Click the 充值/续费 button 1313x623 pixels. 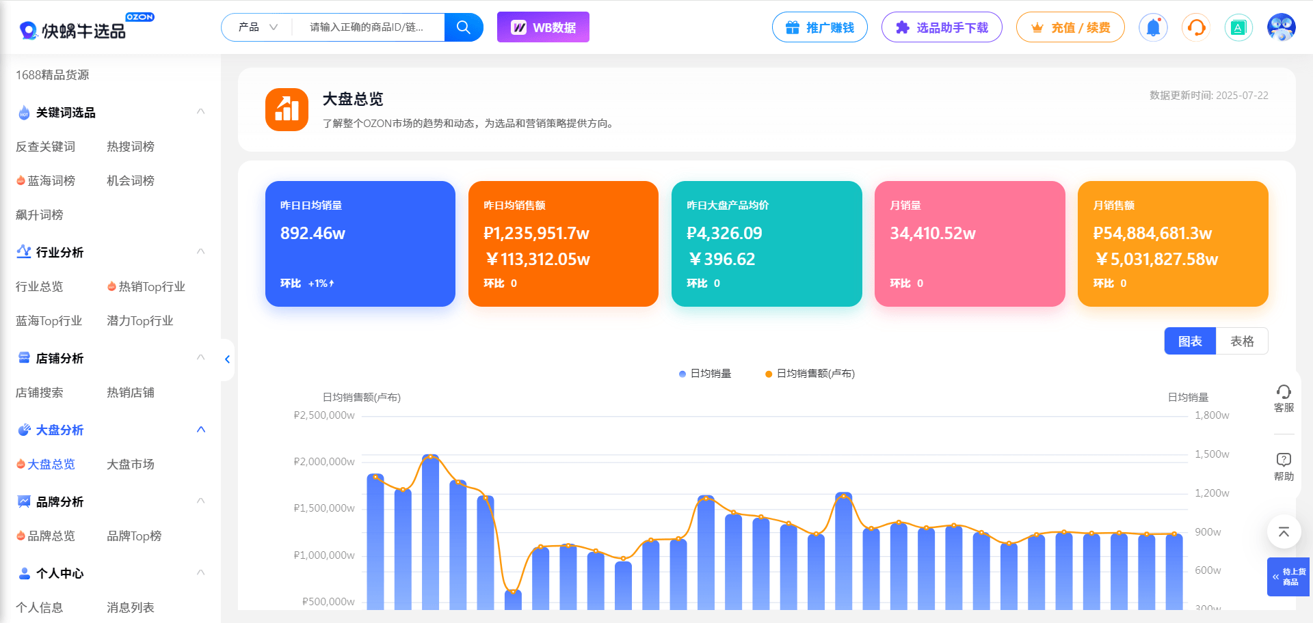pyautogui.click(x=1070, y=27)
